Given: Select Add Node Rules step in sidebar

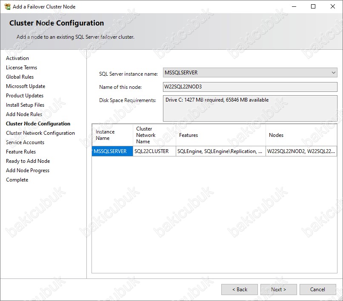Looking at the screenshot, I should 24,114.
